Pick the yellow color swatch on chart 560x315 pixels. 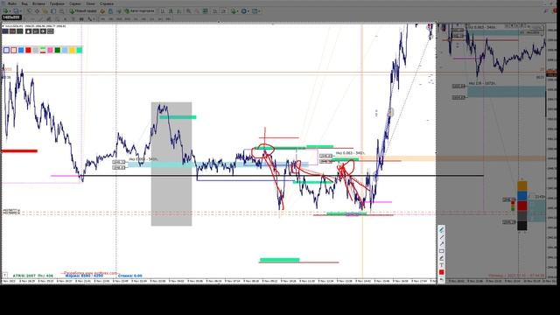(72, 50)
